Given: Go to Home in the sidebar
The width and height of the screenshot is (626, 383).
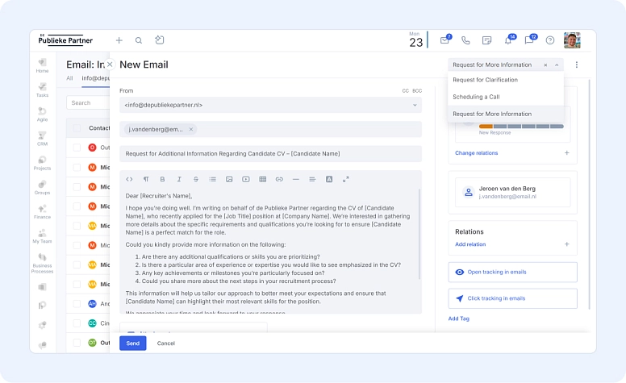Looking at the screenshot, I should (x=42, y=65).
